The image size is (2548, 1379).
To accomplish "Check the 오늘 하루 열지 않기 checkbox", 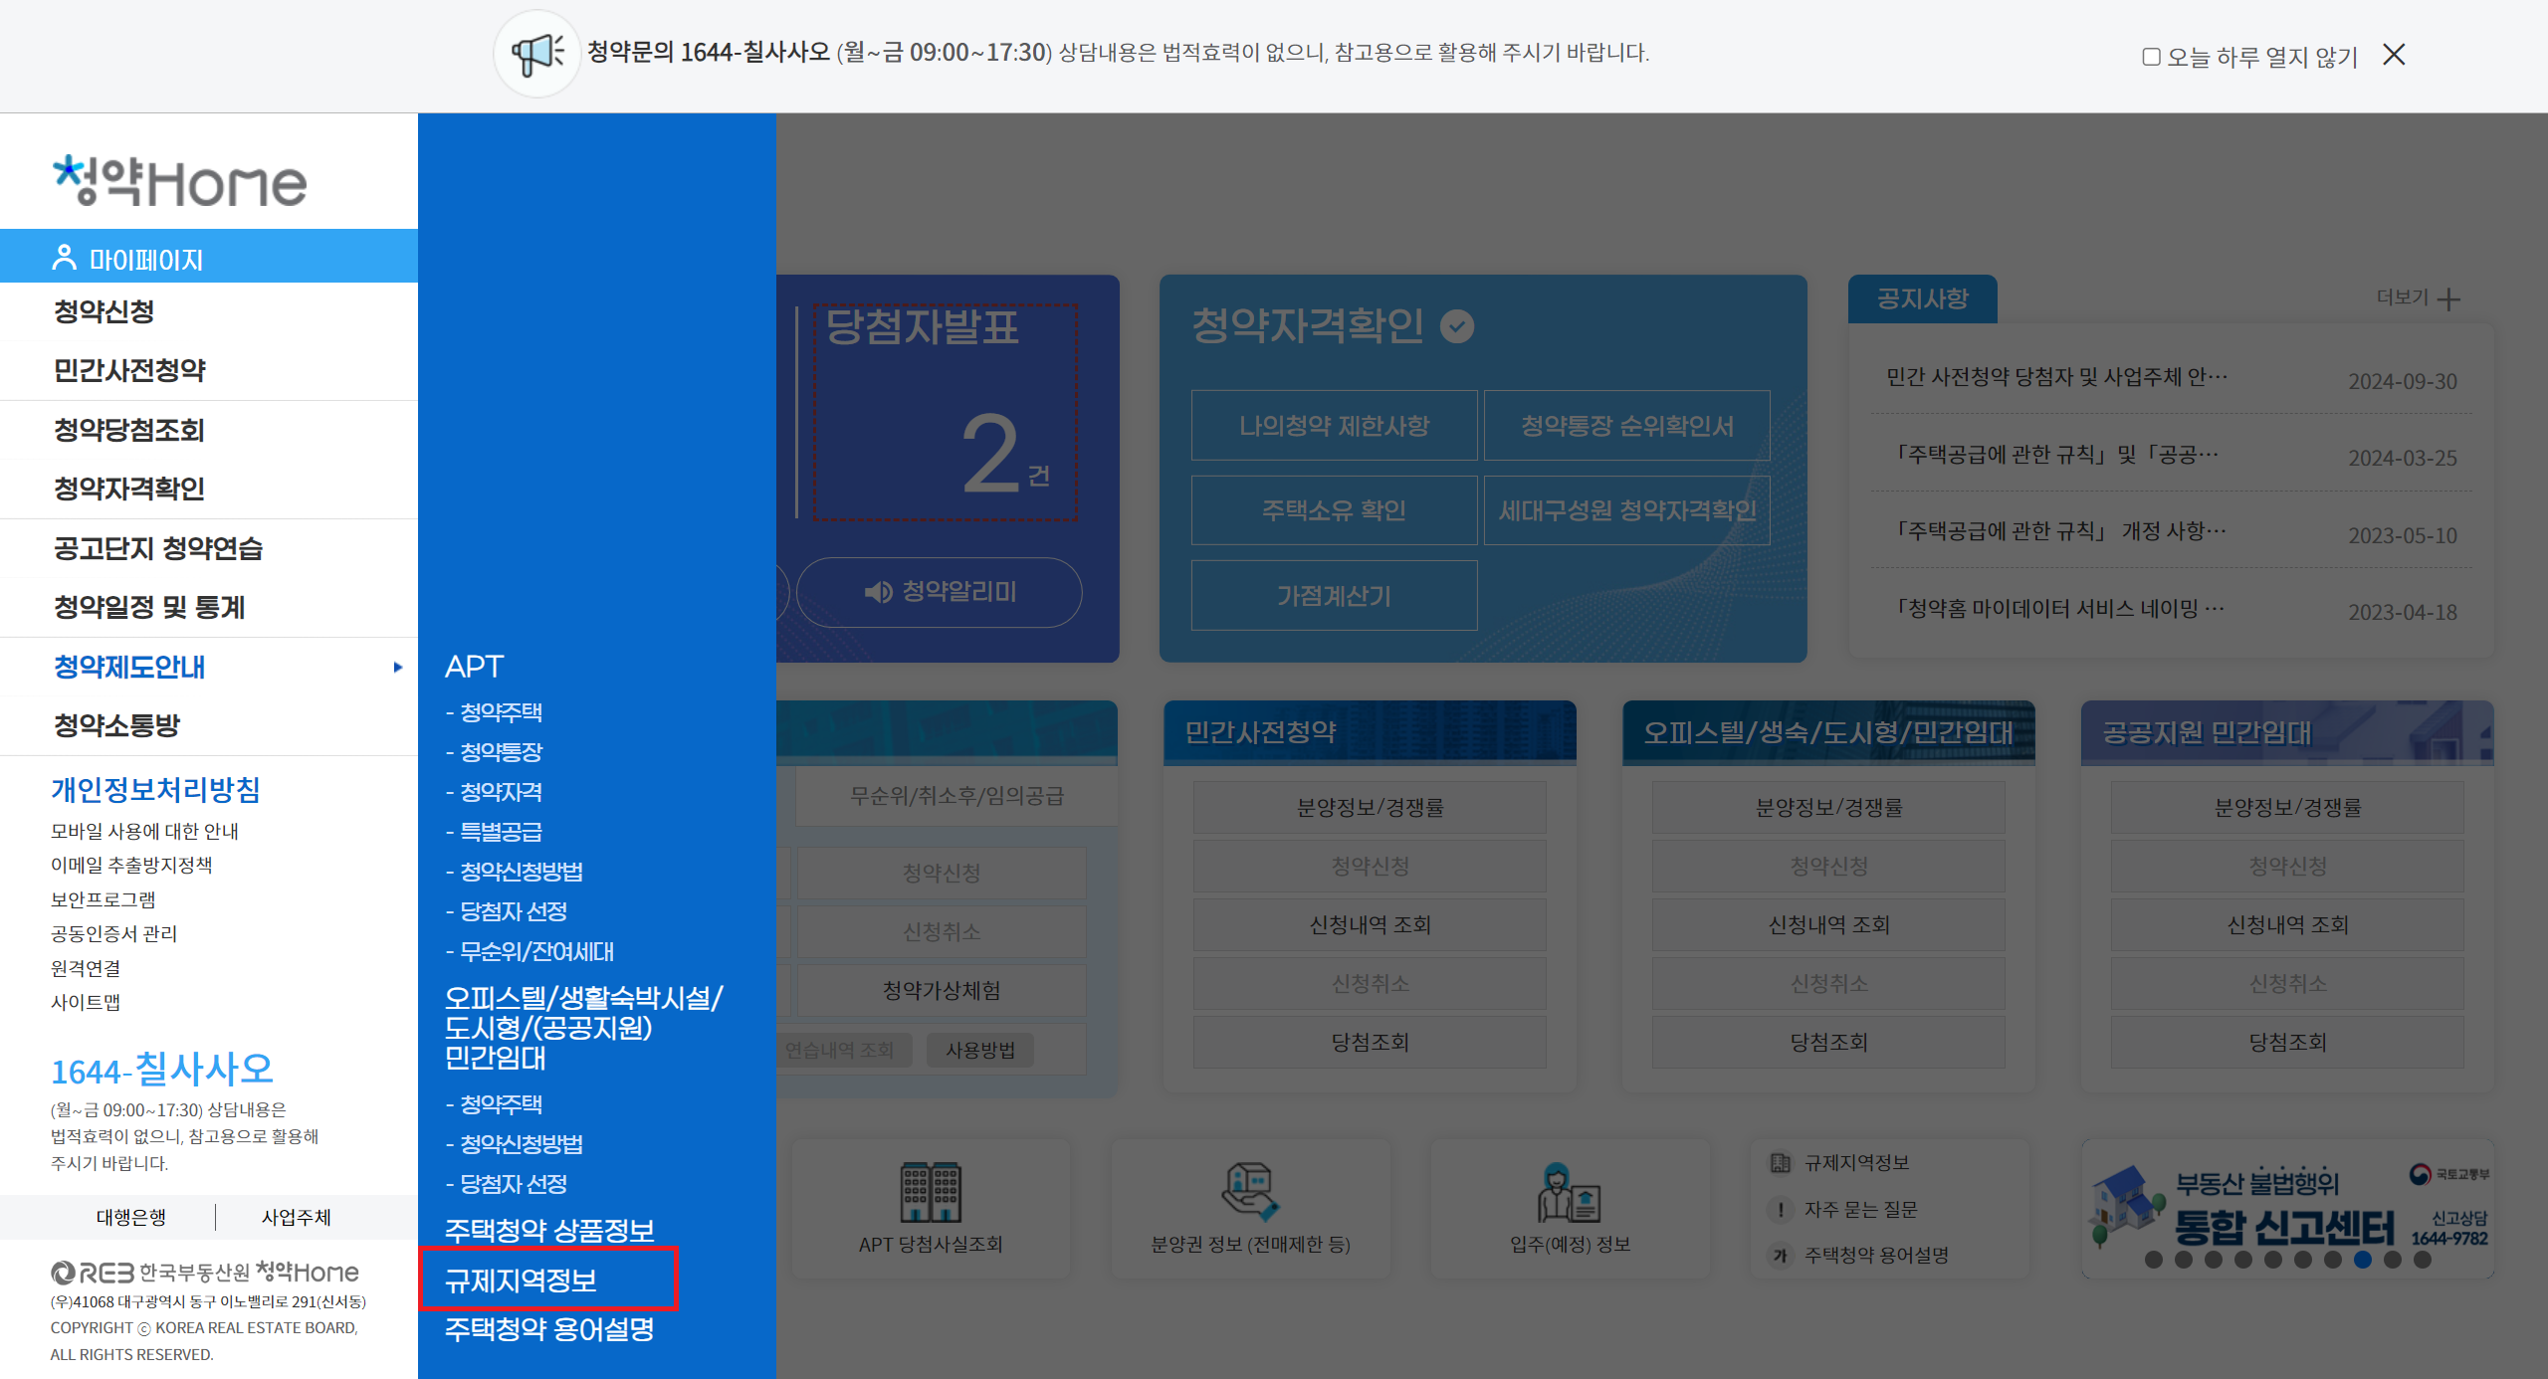I will (x=2151, y=57).
